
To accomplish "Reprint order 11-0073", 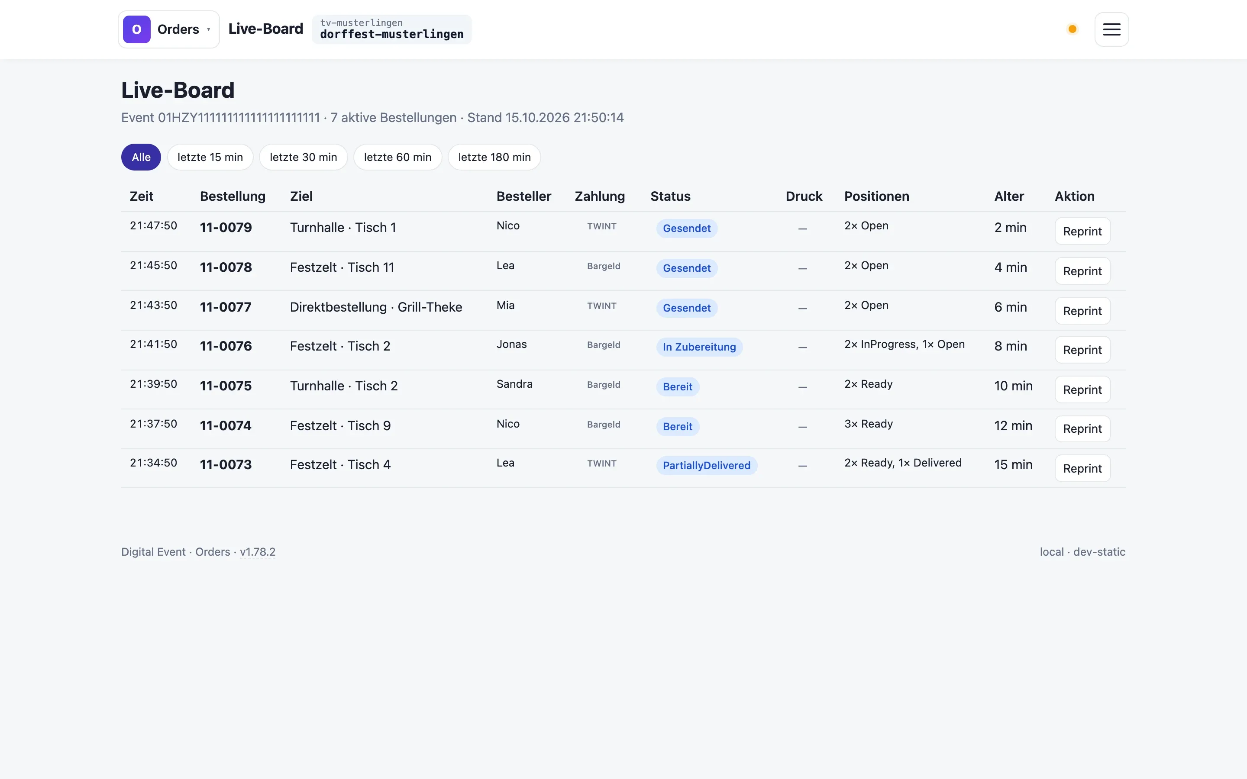I will click(1082, 468).
